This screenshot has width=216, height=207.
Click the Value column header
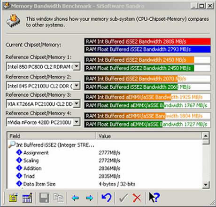click(x=149, y=136)
